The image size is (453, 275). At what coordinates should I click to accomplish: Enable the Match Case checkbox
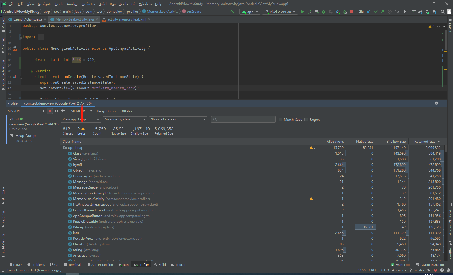coord(280,119)
